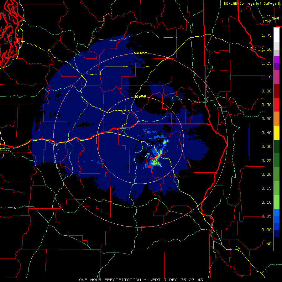Click the ND no-data legend label
Image resolution: width=282 pixels, height=282 pixels.
[x=269, y=244]
